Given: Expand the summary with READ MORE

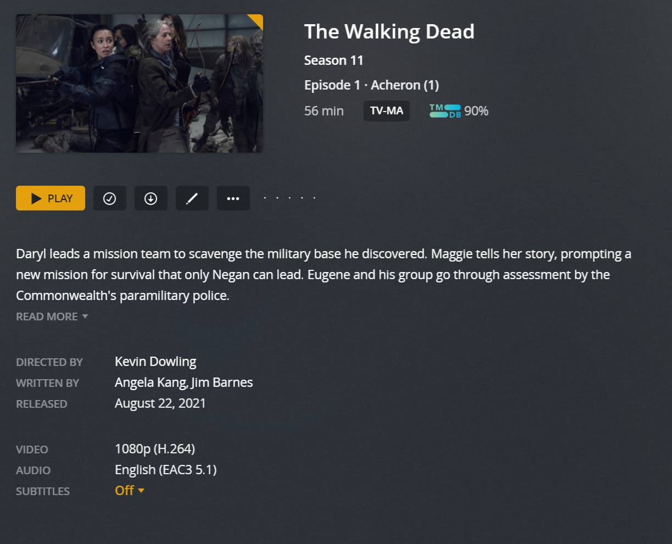Looking at the screenshot, I should [52, 317].
